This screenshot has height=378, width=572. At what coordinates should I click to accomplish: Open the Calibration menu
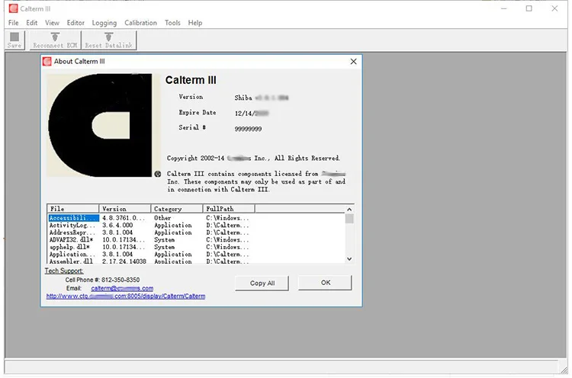[x=140, y=23]
